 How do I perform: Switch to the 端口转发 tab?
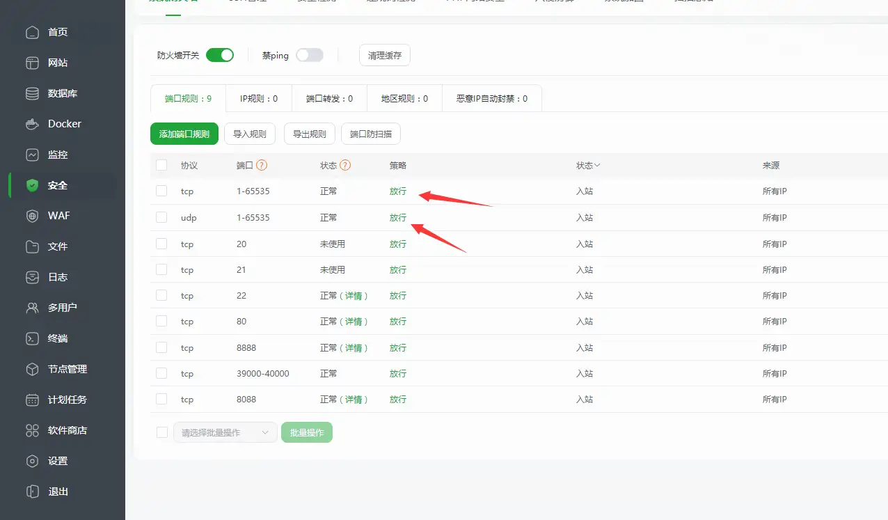pos(328,98)
